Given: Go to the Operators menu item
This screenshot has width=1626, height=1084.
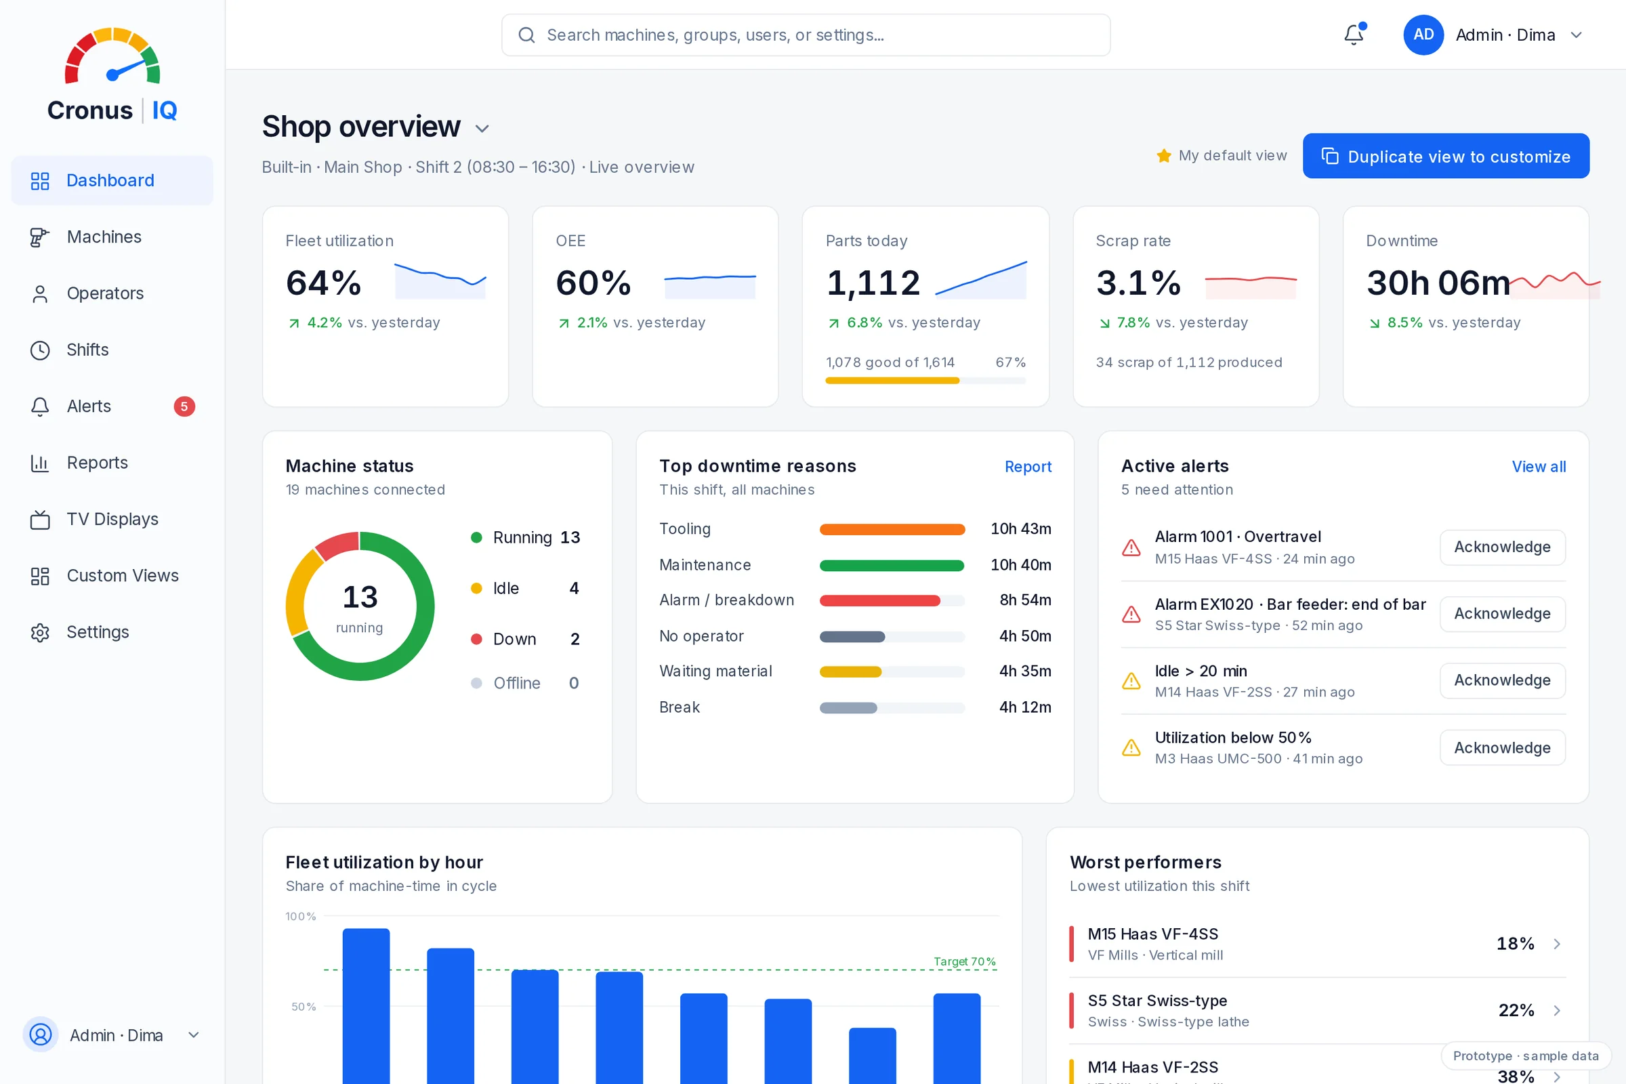Looking at the screenshot, I should pyautogui.click(x=112, y=294).
